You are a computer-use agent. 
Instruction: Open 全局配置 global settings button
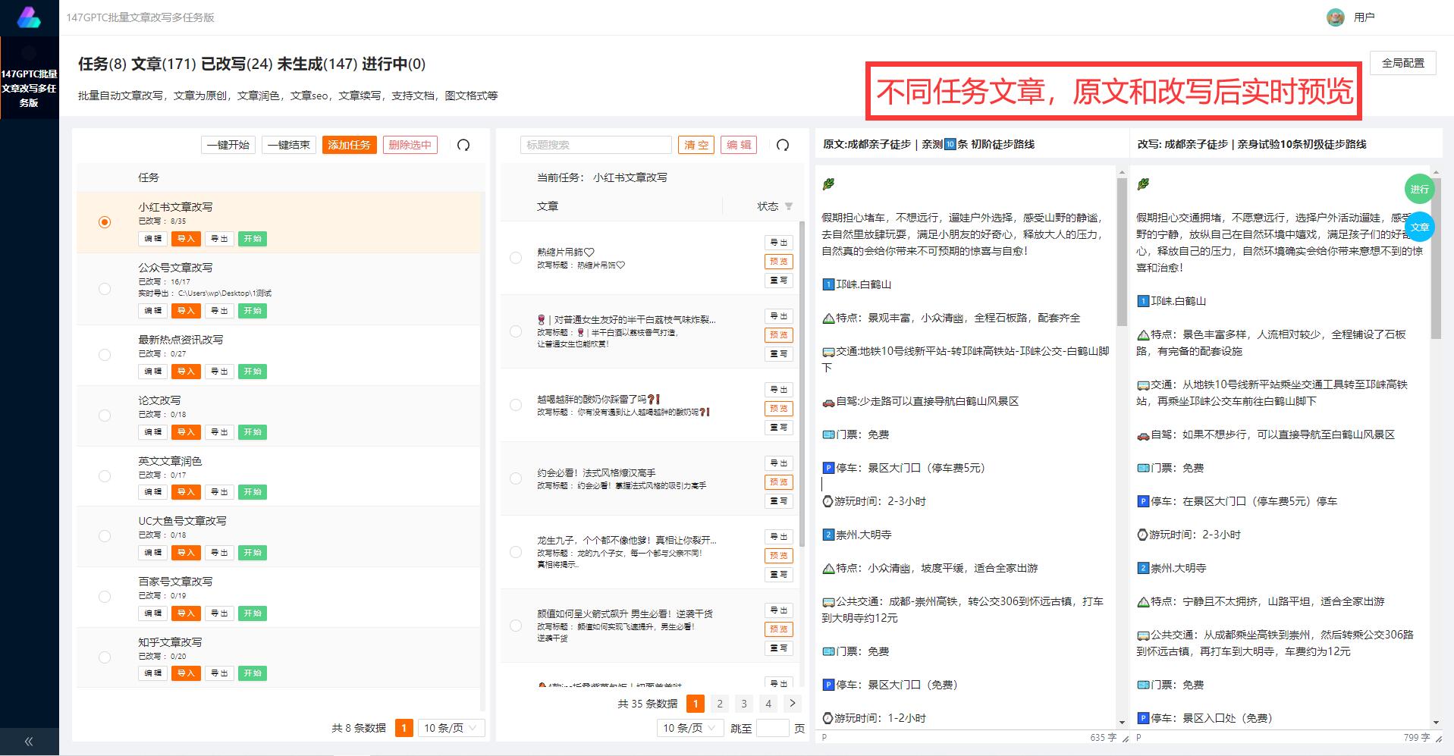click(x=1402, y=63)
